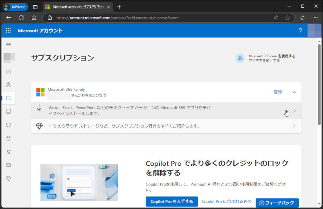Open a new browser tab
The image size is (323, 209).
(119, 7)
